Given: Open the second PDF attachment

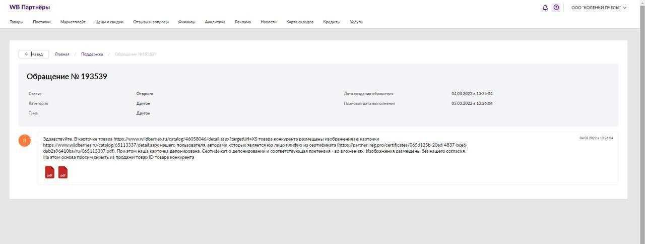Looking at the screenshot, I should [x=63, y=172].
